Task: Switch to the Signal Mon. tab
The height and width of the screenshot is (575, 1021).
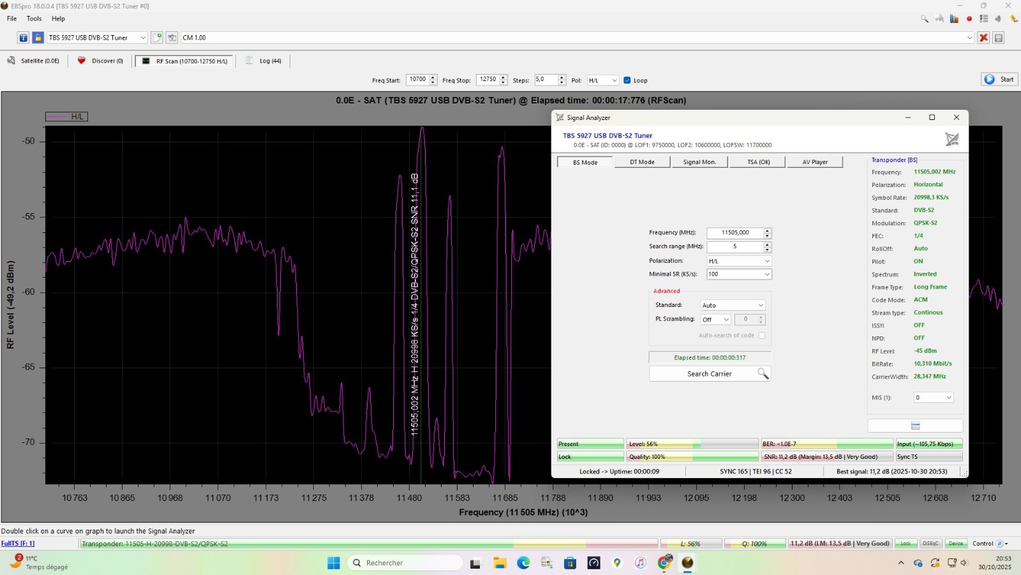Action: pyautogui.click(x=699, y=162)
